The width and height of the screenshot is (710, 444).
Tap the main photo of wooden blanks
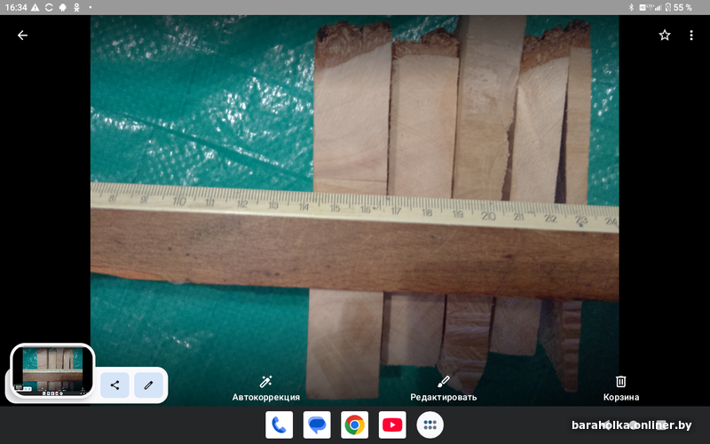click(354, 210)
